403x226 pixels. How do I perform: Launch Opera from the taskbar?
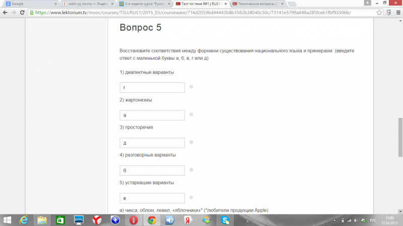tap(133, 220)
